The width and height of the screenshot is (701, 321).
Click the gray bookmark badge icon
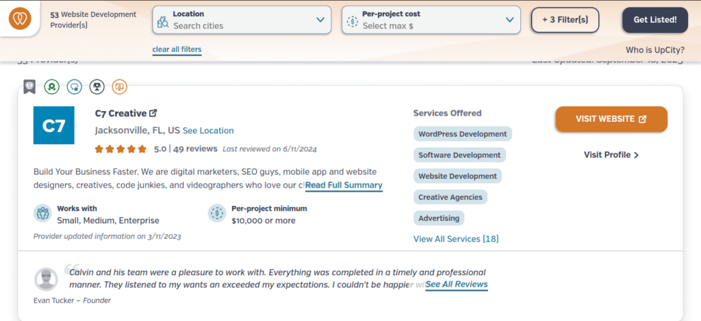pyautogui.click(x=29, y=87)
